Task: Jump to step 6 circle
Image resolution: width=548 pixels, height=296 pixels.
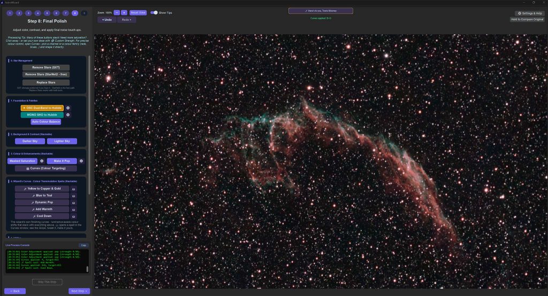Action: pos(56,13)
